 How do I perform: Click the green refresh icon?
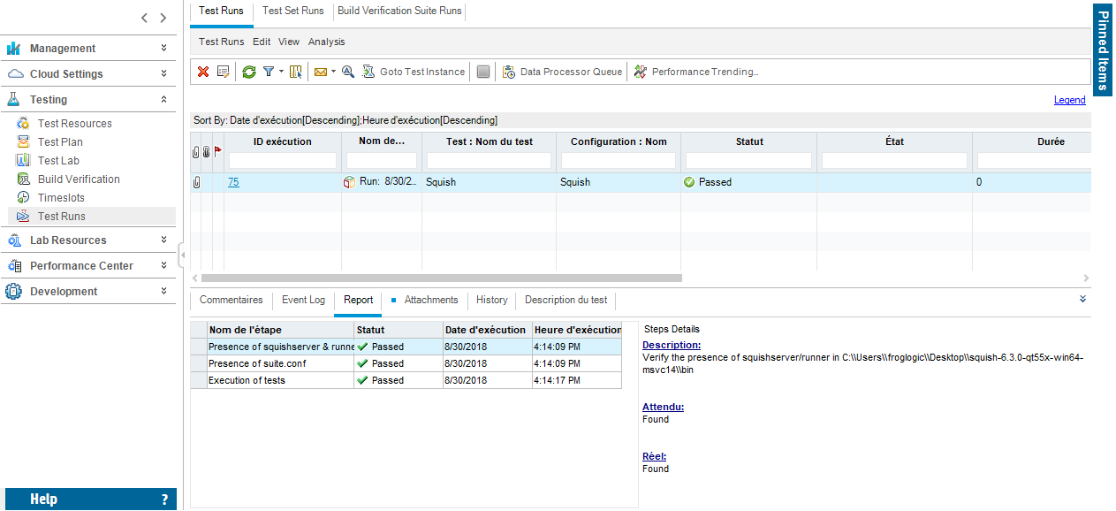[x=249, y=72]
